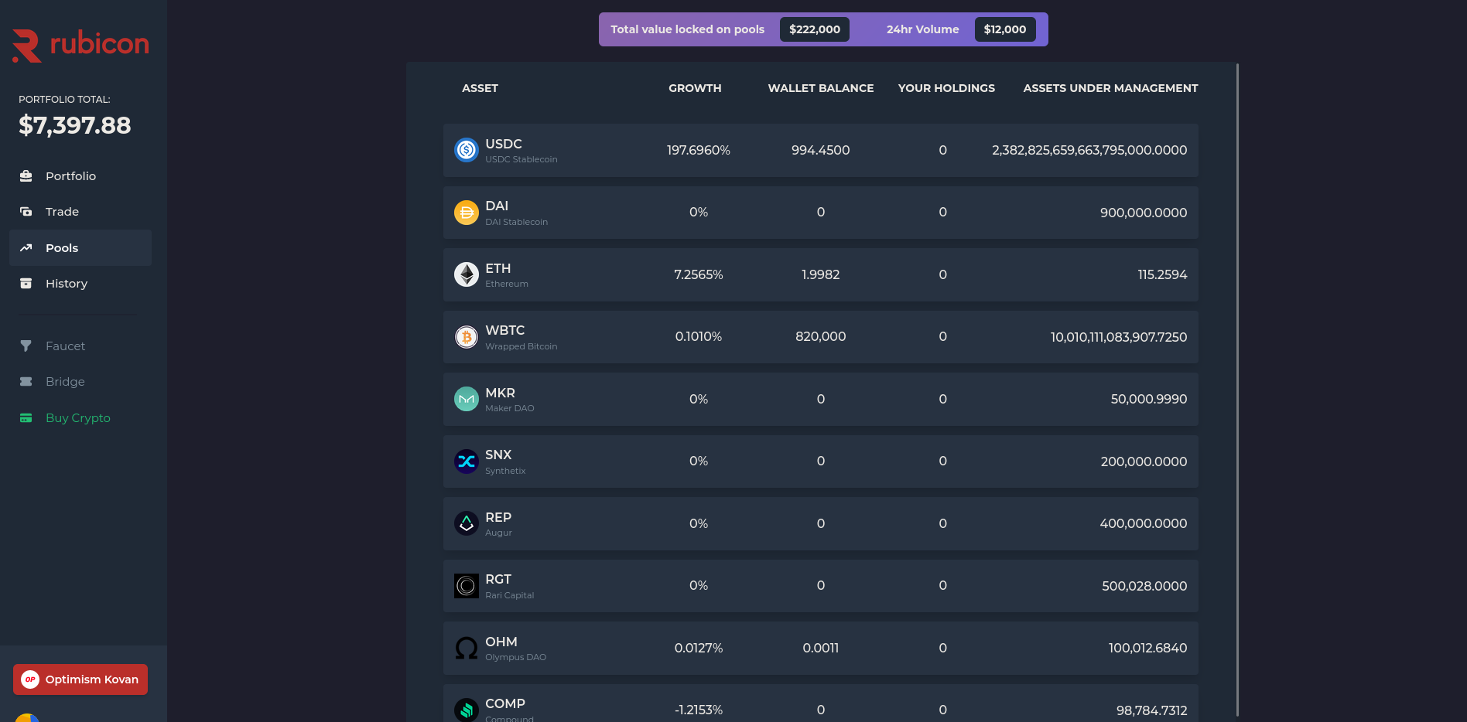Click the Portfolio briefcase icon
Viewport: 1467px width, 722px height.
26,176
